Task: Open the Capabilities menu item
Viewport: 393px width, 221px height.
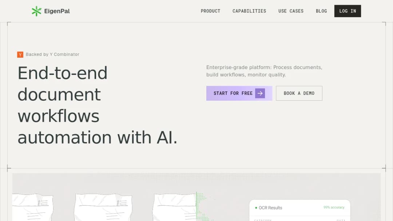Action: [x=249, y=11]
